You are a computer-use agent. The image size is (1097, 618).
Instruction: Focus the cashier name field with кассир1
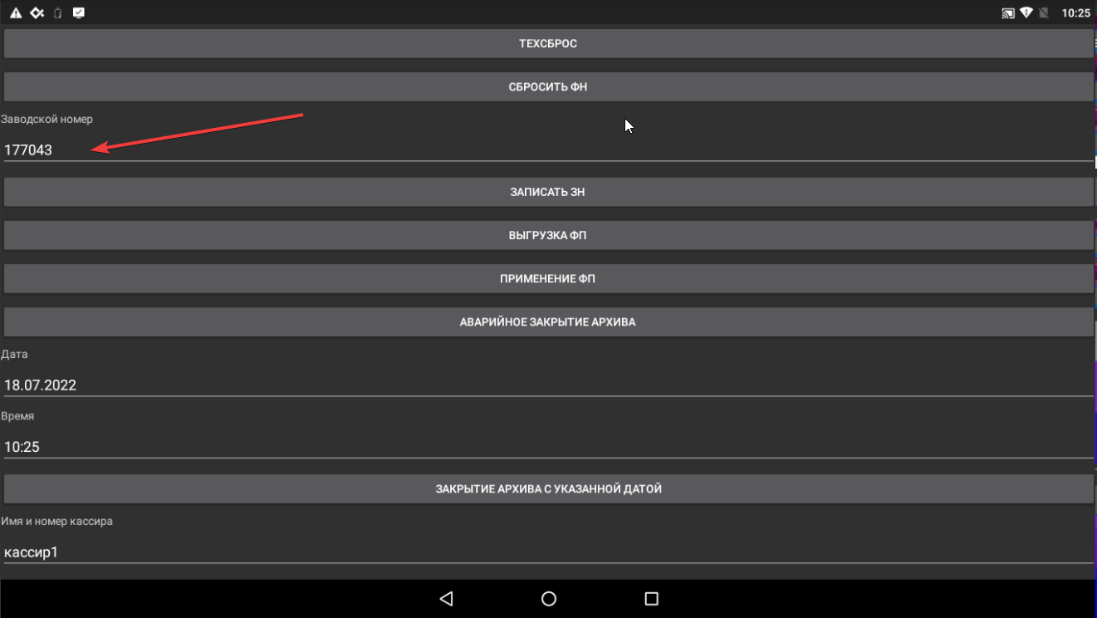tap(548, 552)
